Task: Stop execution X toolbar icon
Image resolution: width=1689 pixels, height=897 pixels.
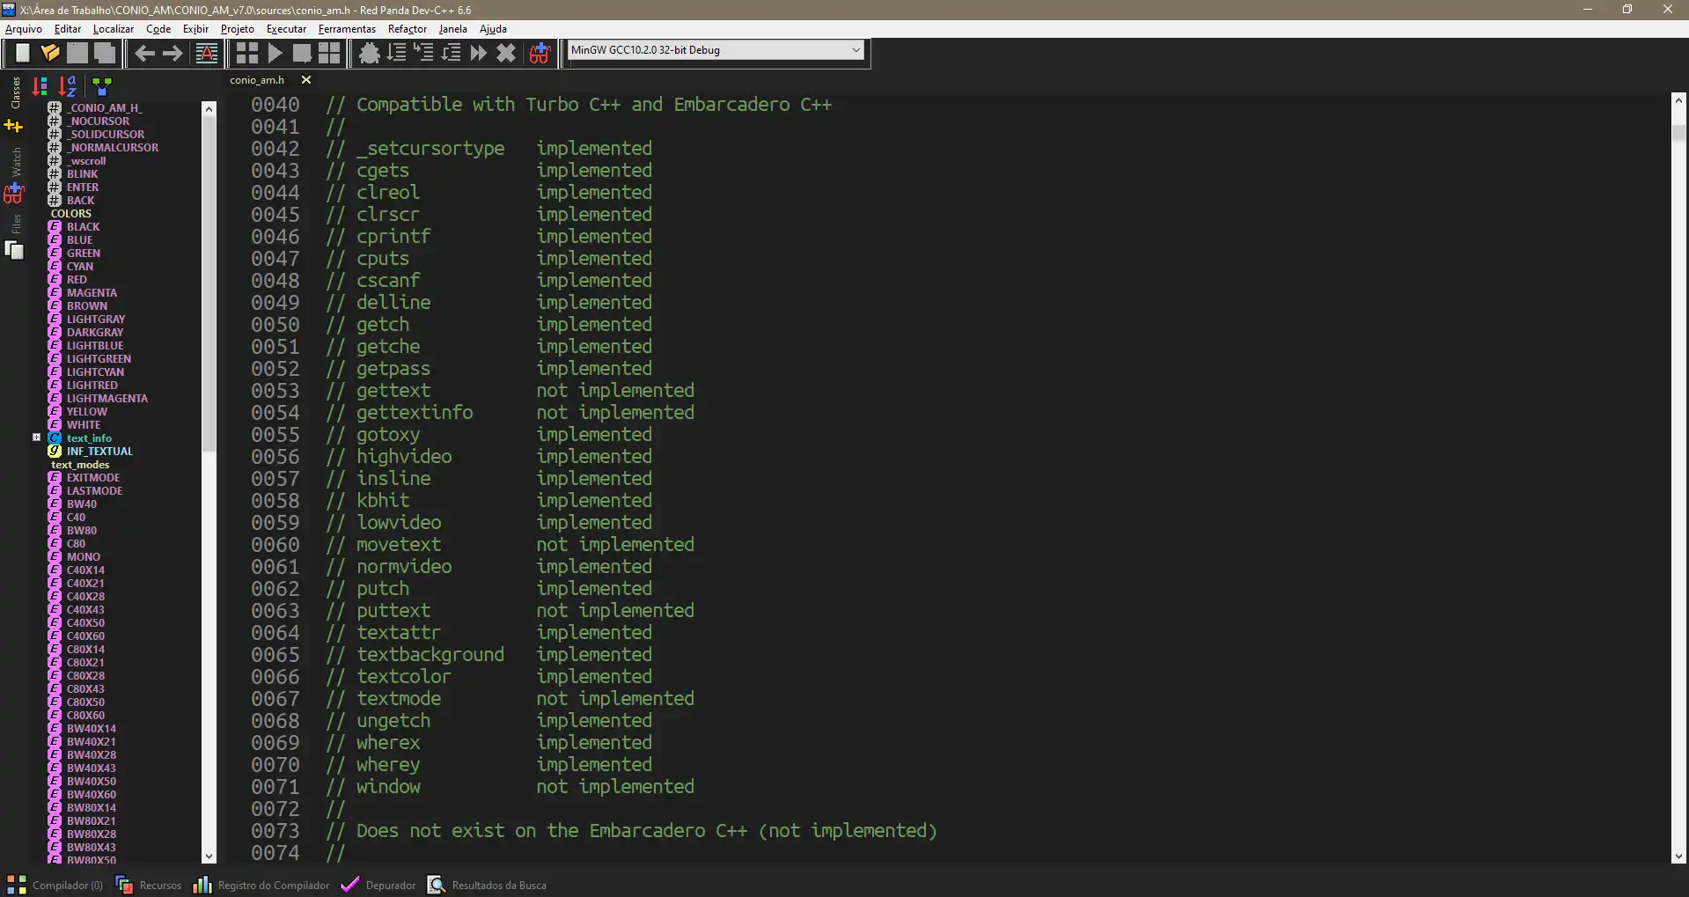Action: (x=506, y=53)
